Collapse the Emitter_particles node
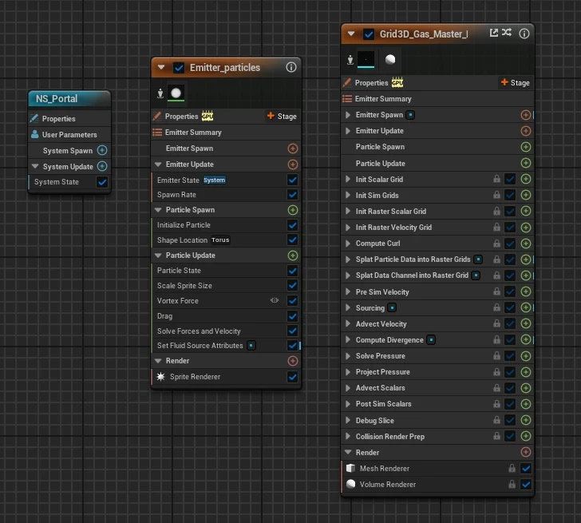 161,67
